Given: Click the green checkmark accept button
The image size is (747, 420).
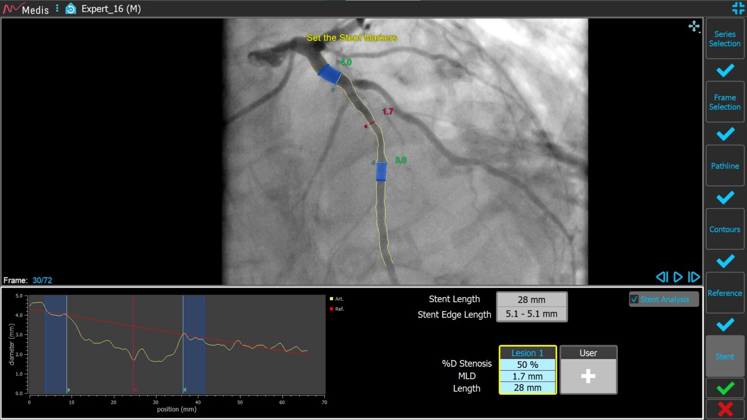Looking at the screenshot, I should [x=725, y=388].
